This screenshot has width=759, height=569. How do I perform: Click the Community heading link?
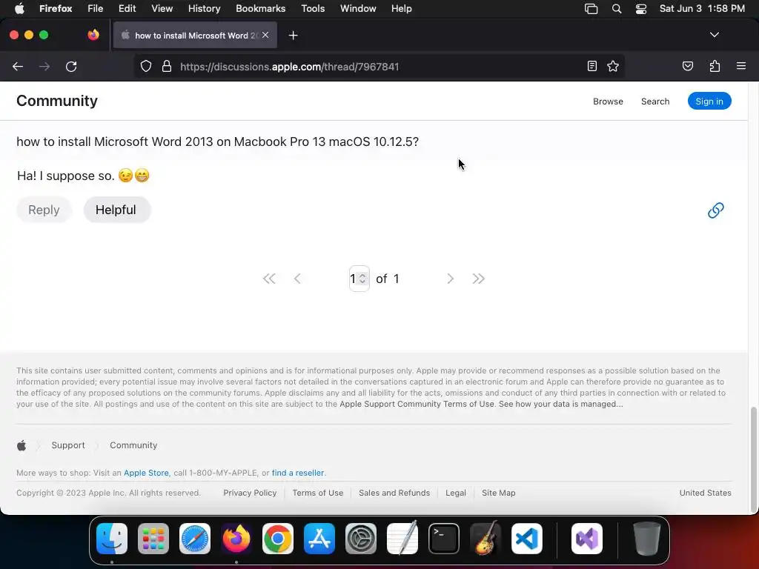click(x=57, y=101)
